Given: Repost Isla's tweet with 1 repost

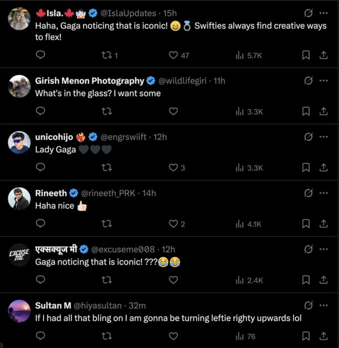Looking at the screenshot, I should (x=106, y=55).
